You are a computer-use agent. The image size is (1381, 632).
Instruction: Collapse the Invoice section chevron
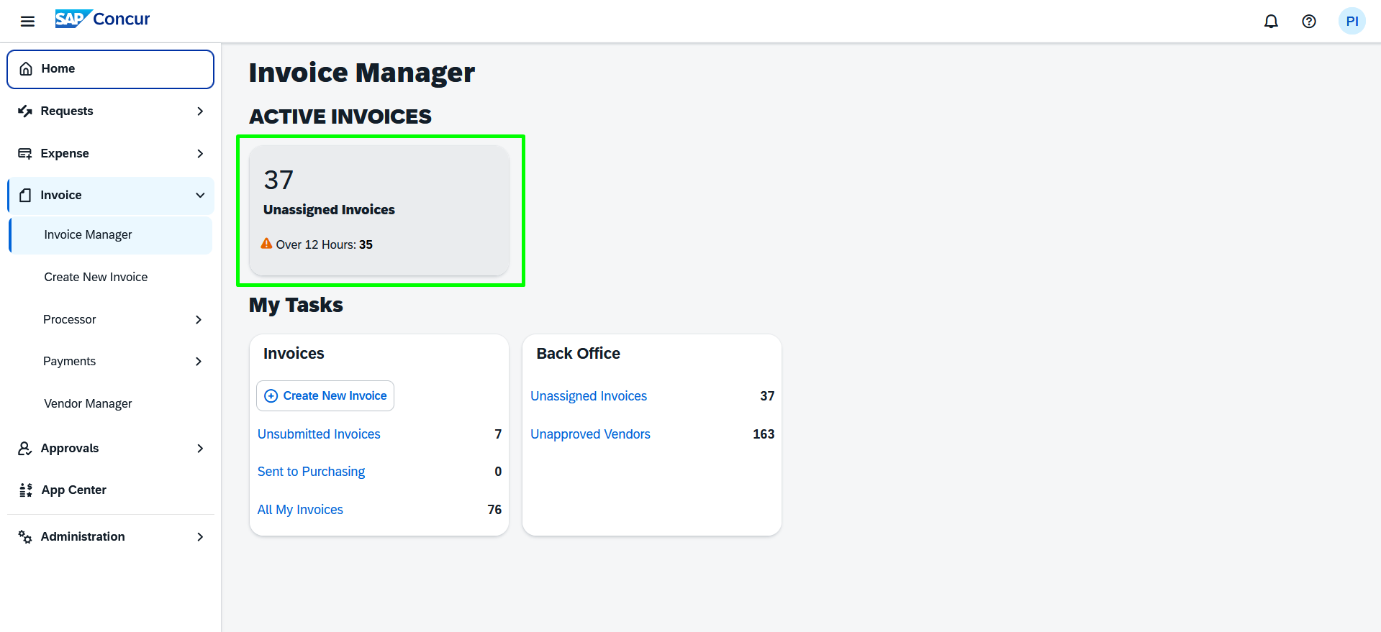(200, 196)
